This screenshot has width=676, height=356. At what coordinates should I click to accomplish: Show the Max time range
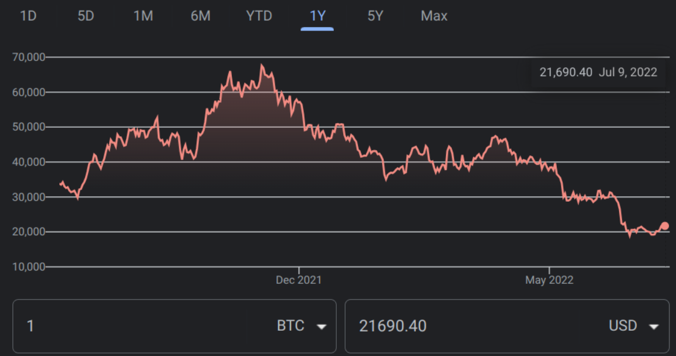(x=434, y=16)
